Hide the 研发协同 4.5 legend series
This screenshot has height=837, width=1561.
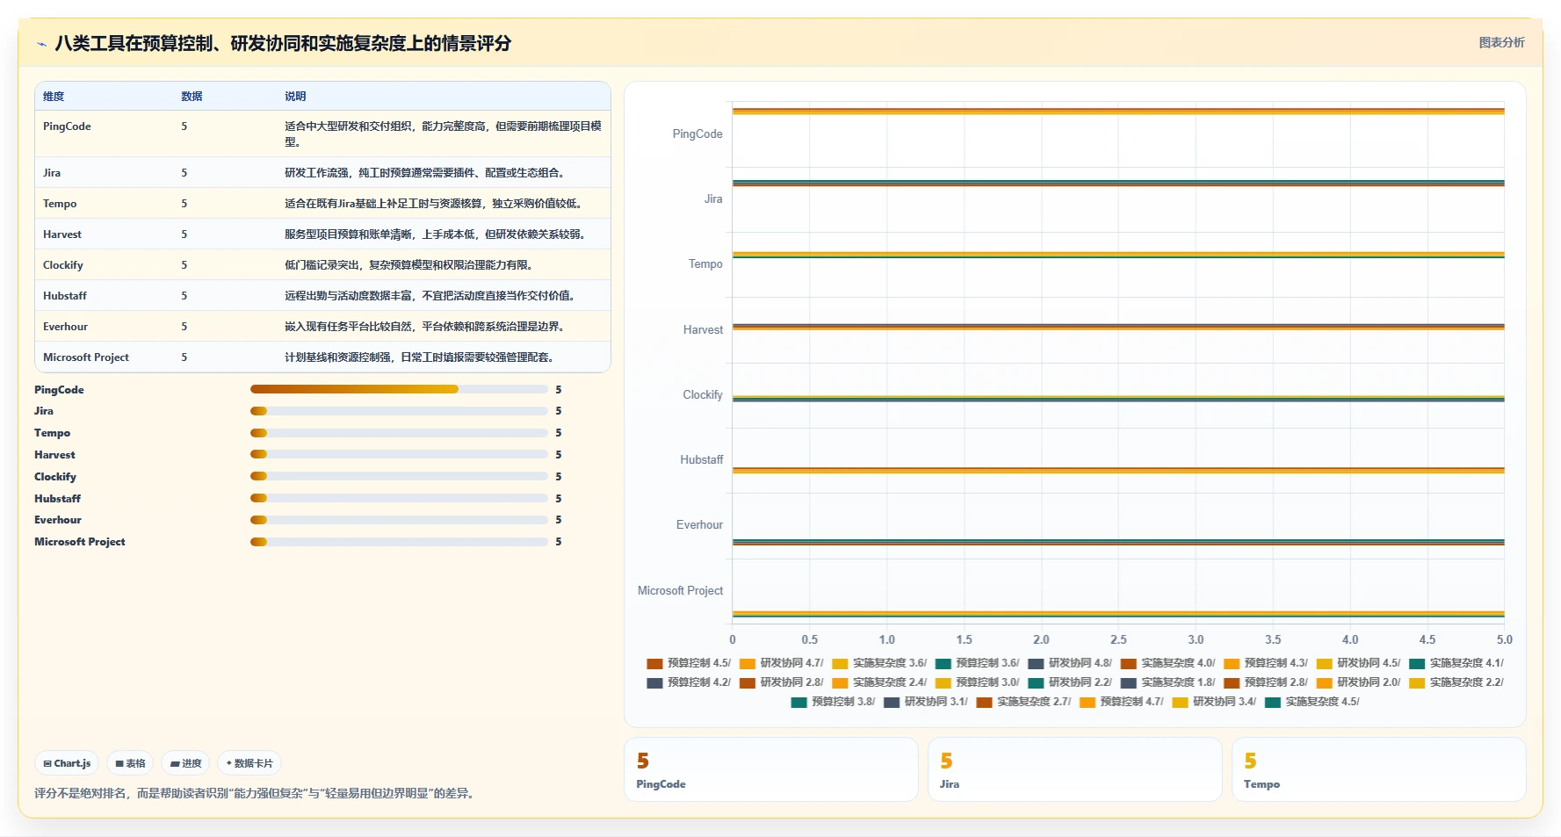(x=1358, y=663)
